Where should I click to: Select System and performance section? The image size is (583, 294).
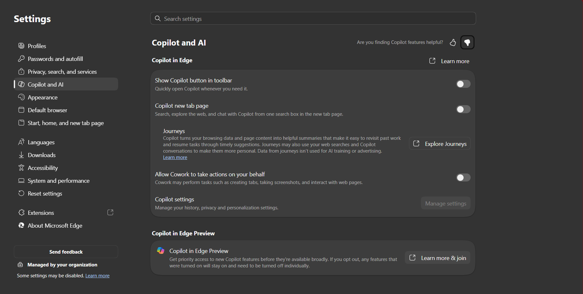tap(66, 181)
